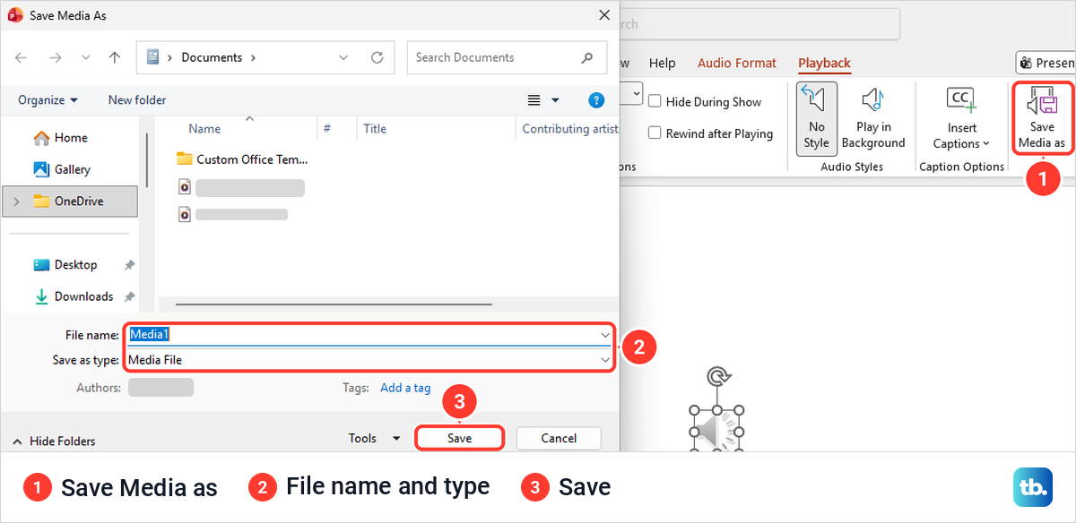Enable Hide During Show checkbox
The image size is (1076, 523).
click(655, 102)
